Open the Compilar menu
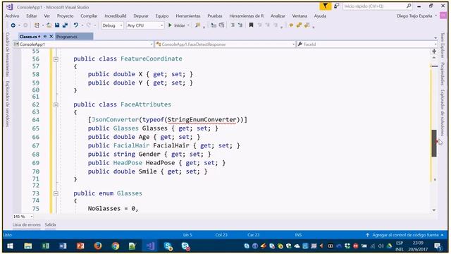The image size is (451, 254). click(x=89, y=16)
